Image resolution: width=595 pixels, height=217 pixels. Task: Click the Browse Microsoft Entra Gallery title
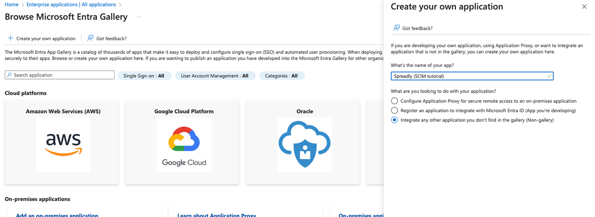[x=66, y=17]
